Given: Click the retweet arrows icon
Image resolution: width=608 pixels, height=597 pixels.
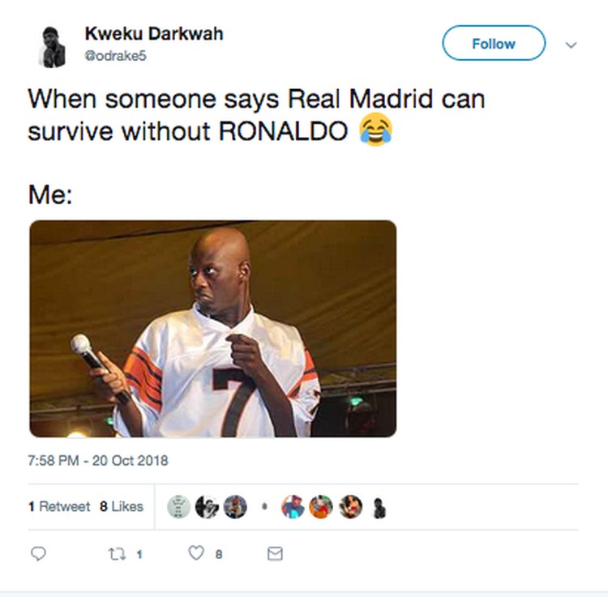Looking at the screenshot, I should 117,554.
